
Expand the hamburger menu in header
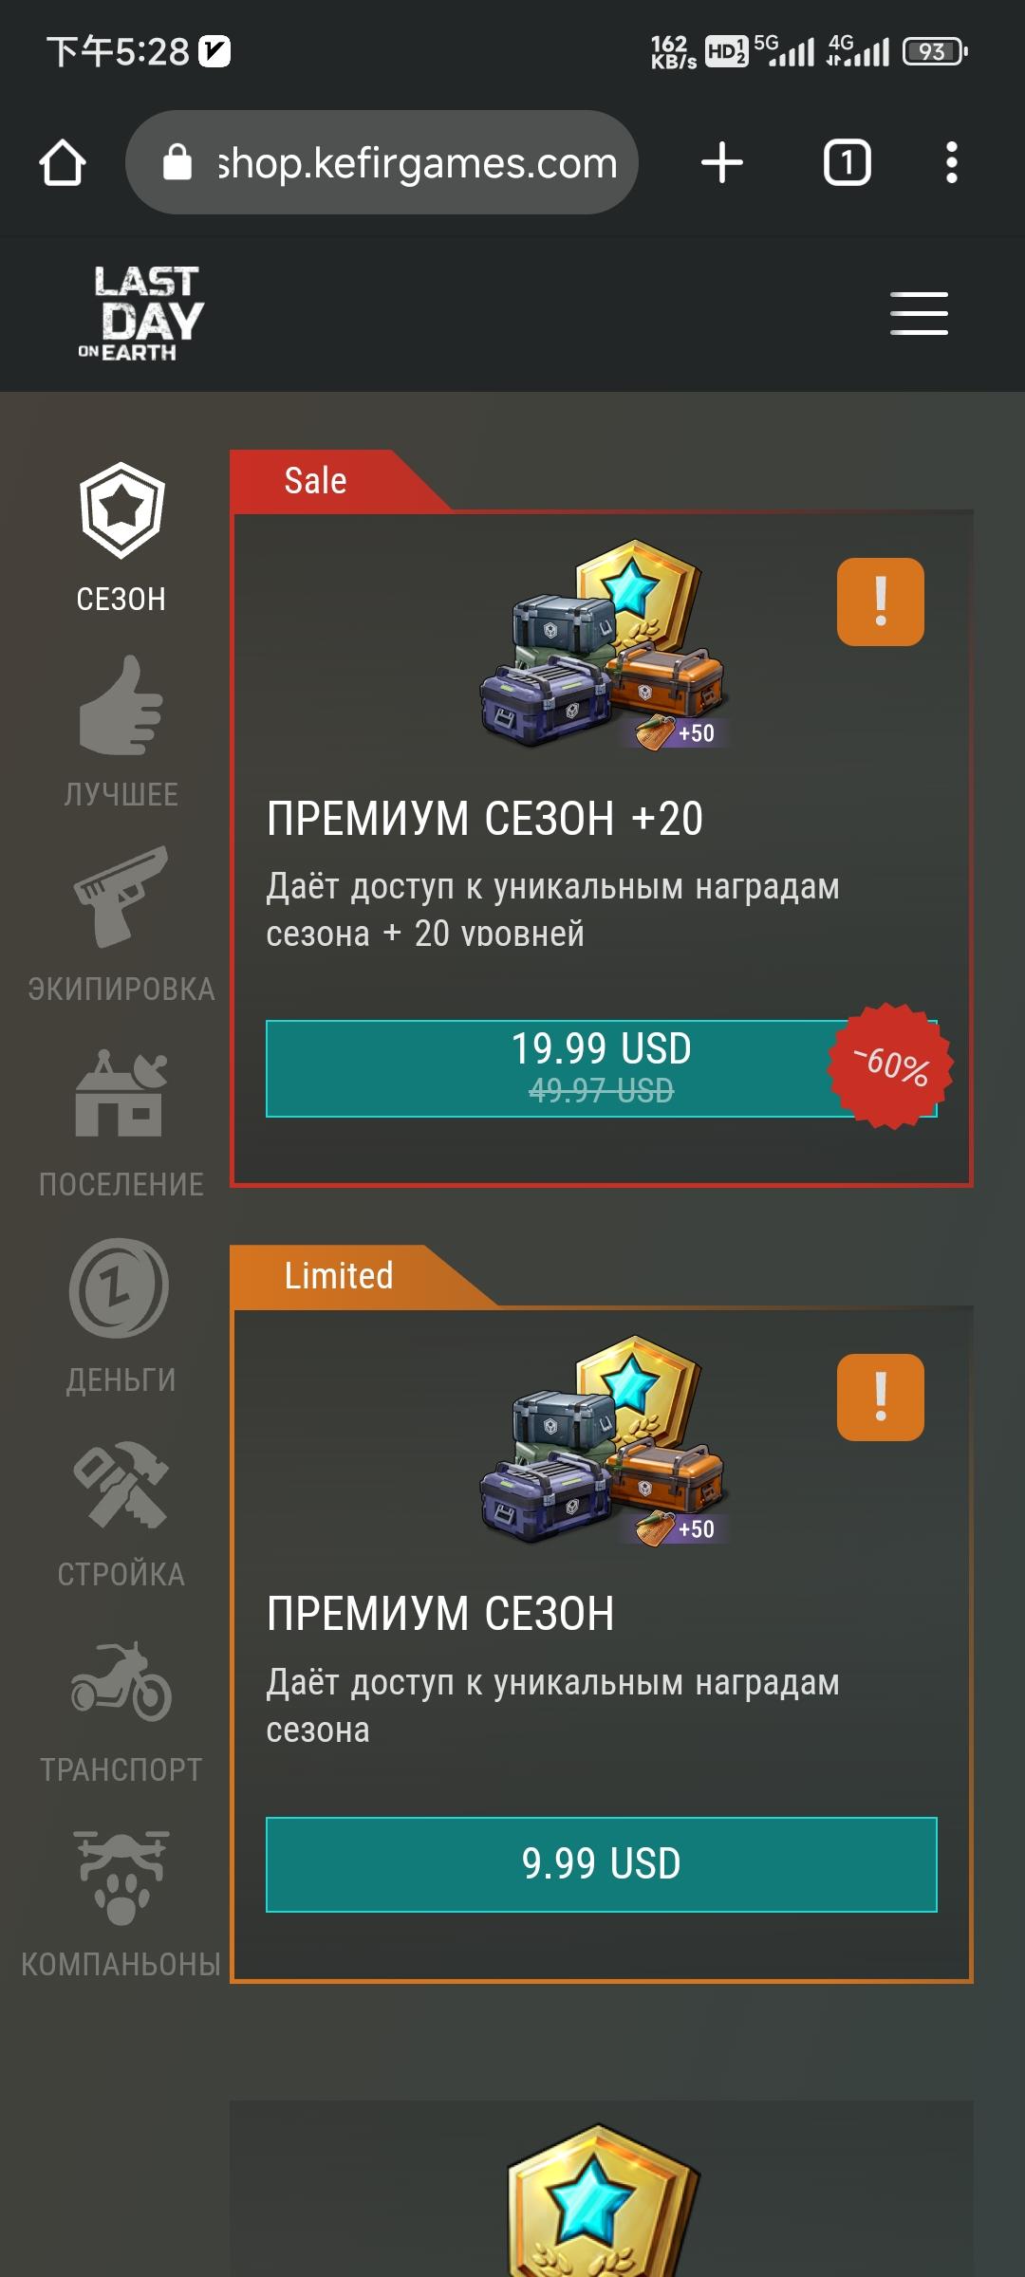coord(919,314)
